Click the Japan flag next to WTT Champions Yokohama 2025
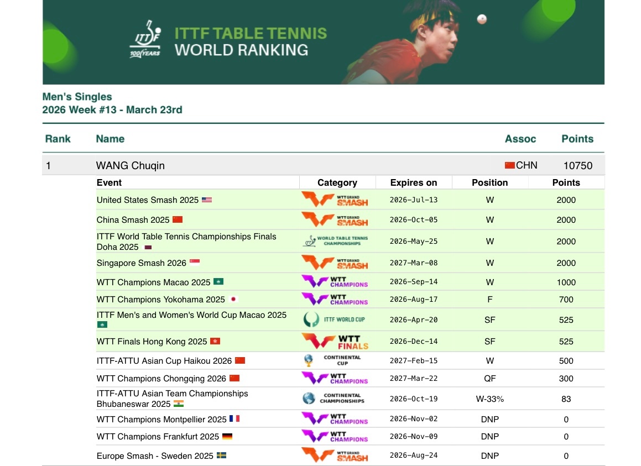Image resolution: width=641 pixels, height=466 pixels. [233, 299]
